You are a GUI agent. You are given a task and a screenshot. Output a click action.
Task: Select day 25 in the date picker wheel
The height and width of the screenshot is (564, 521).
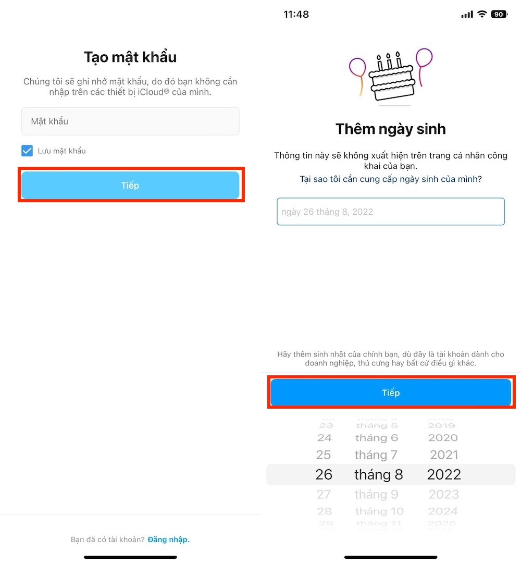(x=324, y=455)
